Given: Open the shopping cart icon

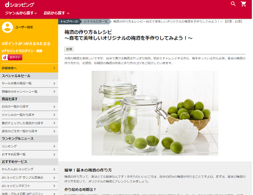Looking at the screenshot, I should tap(244, 4).
